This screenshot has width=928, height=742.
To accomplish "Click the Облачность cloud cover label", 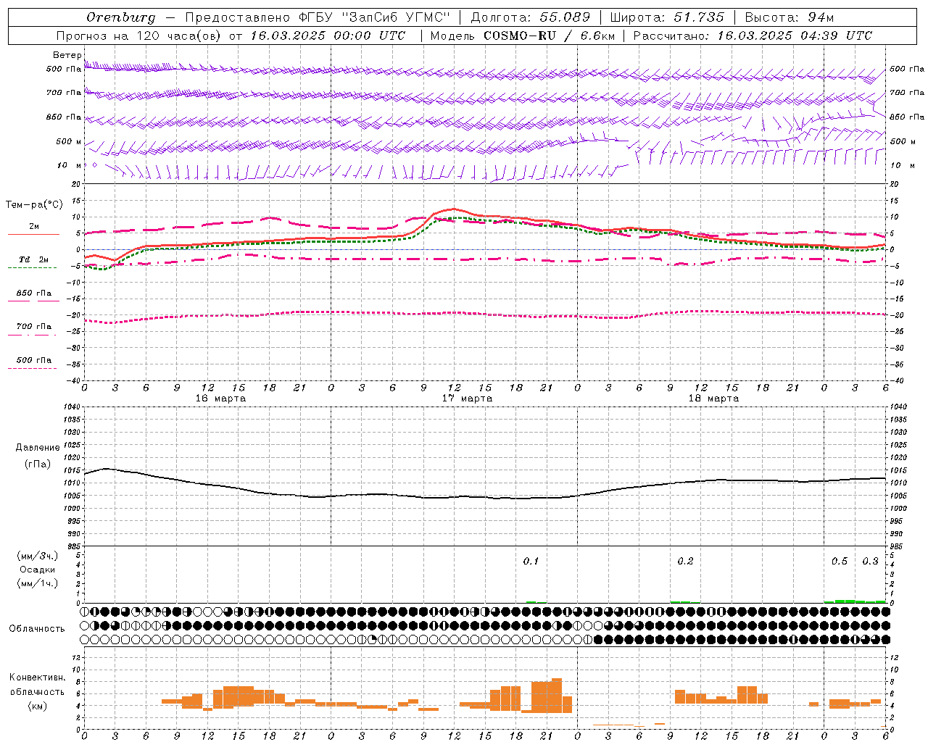I will click(37, 628).
